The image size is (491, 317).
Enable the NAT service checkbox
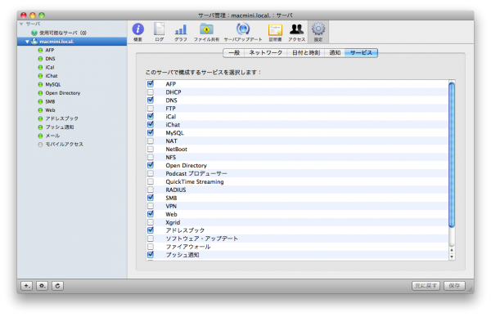[151, 141]
